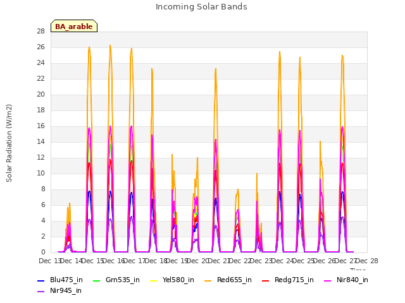Click the magenta Nir840_in legend swatch

[328, 280]
